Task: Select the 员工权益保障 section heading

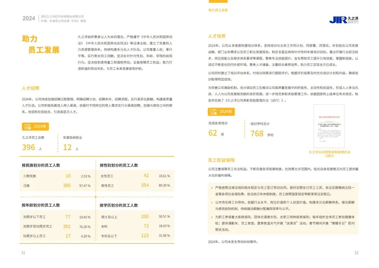Action: point(221,160)
